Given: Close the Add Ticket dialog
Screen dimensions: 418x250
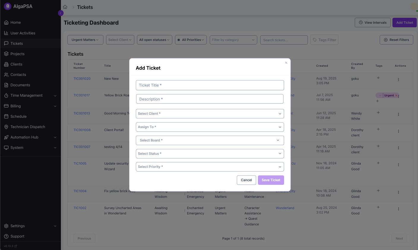Looking at the screenshot, I should coord(286,63).
